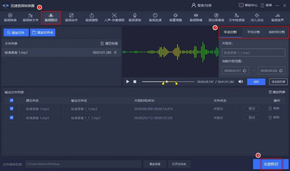Click the 片段名 segment name input field
The height and width of the screenshot is (171, 290).
253,53
